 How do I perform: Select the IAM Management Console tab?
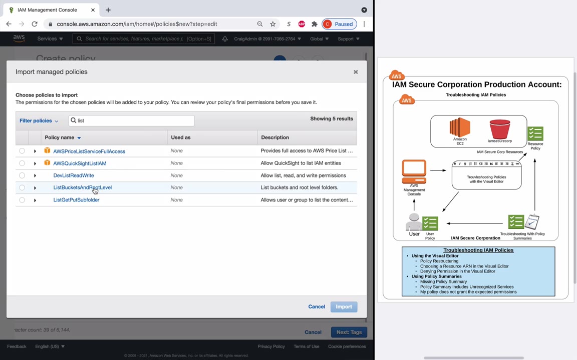pos(52,10)
